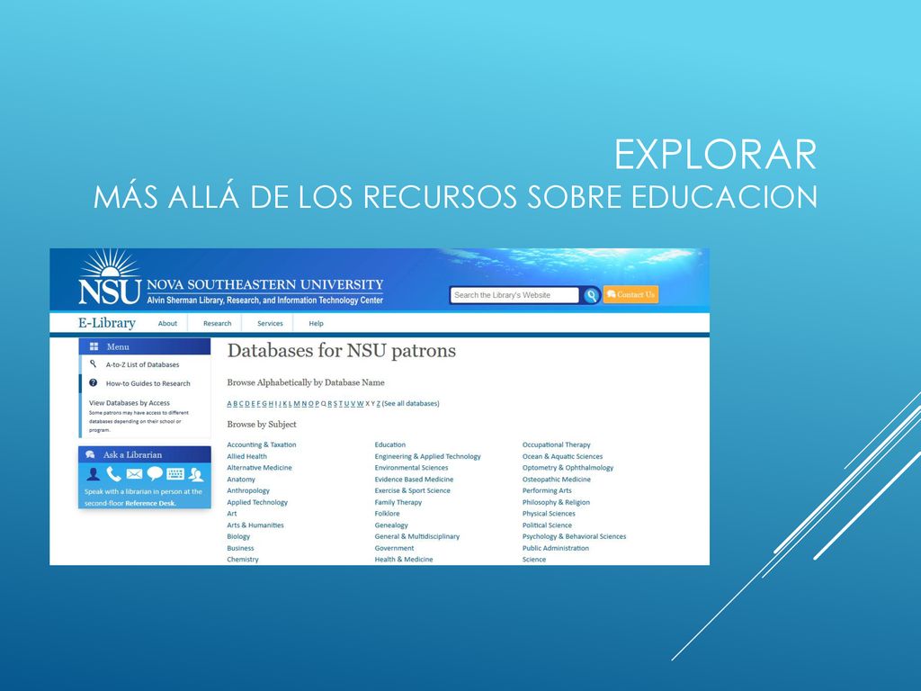Open Physical Sciences subject
The image size is (921, 691).
coord(549,514)
